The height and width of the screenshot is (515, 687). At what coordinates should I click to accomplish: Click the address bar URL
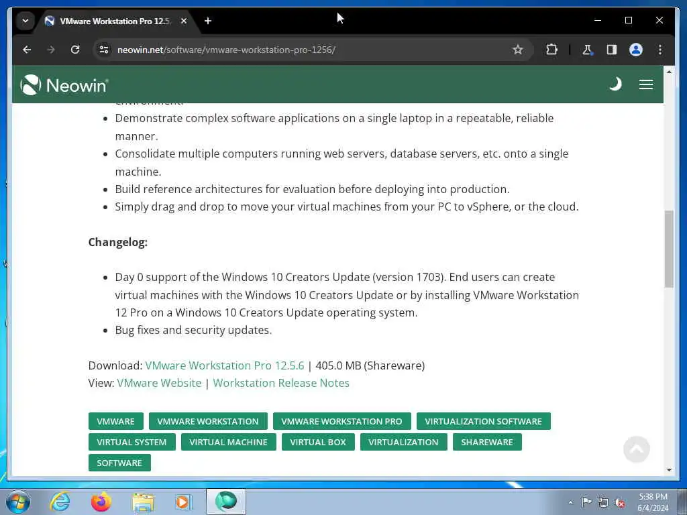click(x=226, y=50)
